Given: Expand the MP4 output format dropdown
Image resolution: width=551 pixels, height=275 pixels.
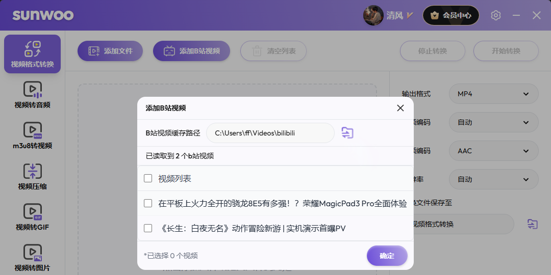Looking at the screenshot, I should 493,94.
